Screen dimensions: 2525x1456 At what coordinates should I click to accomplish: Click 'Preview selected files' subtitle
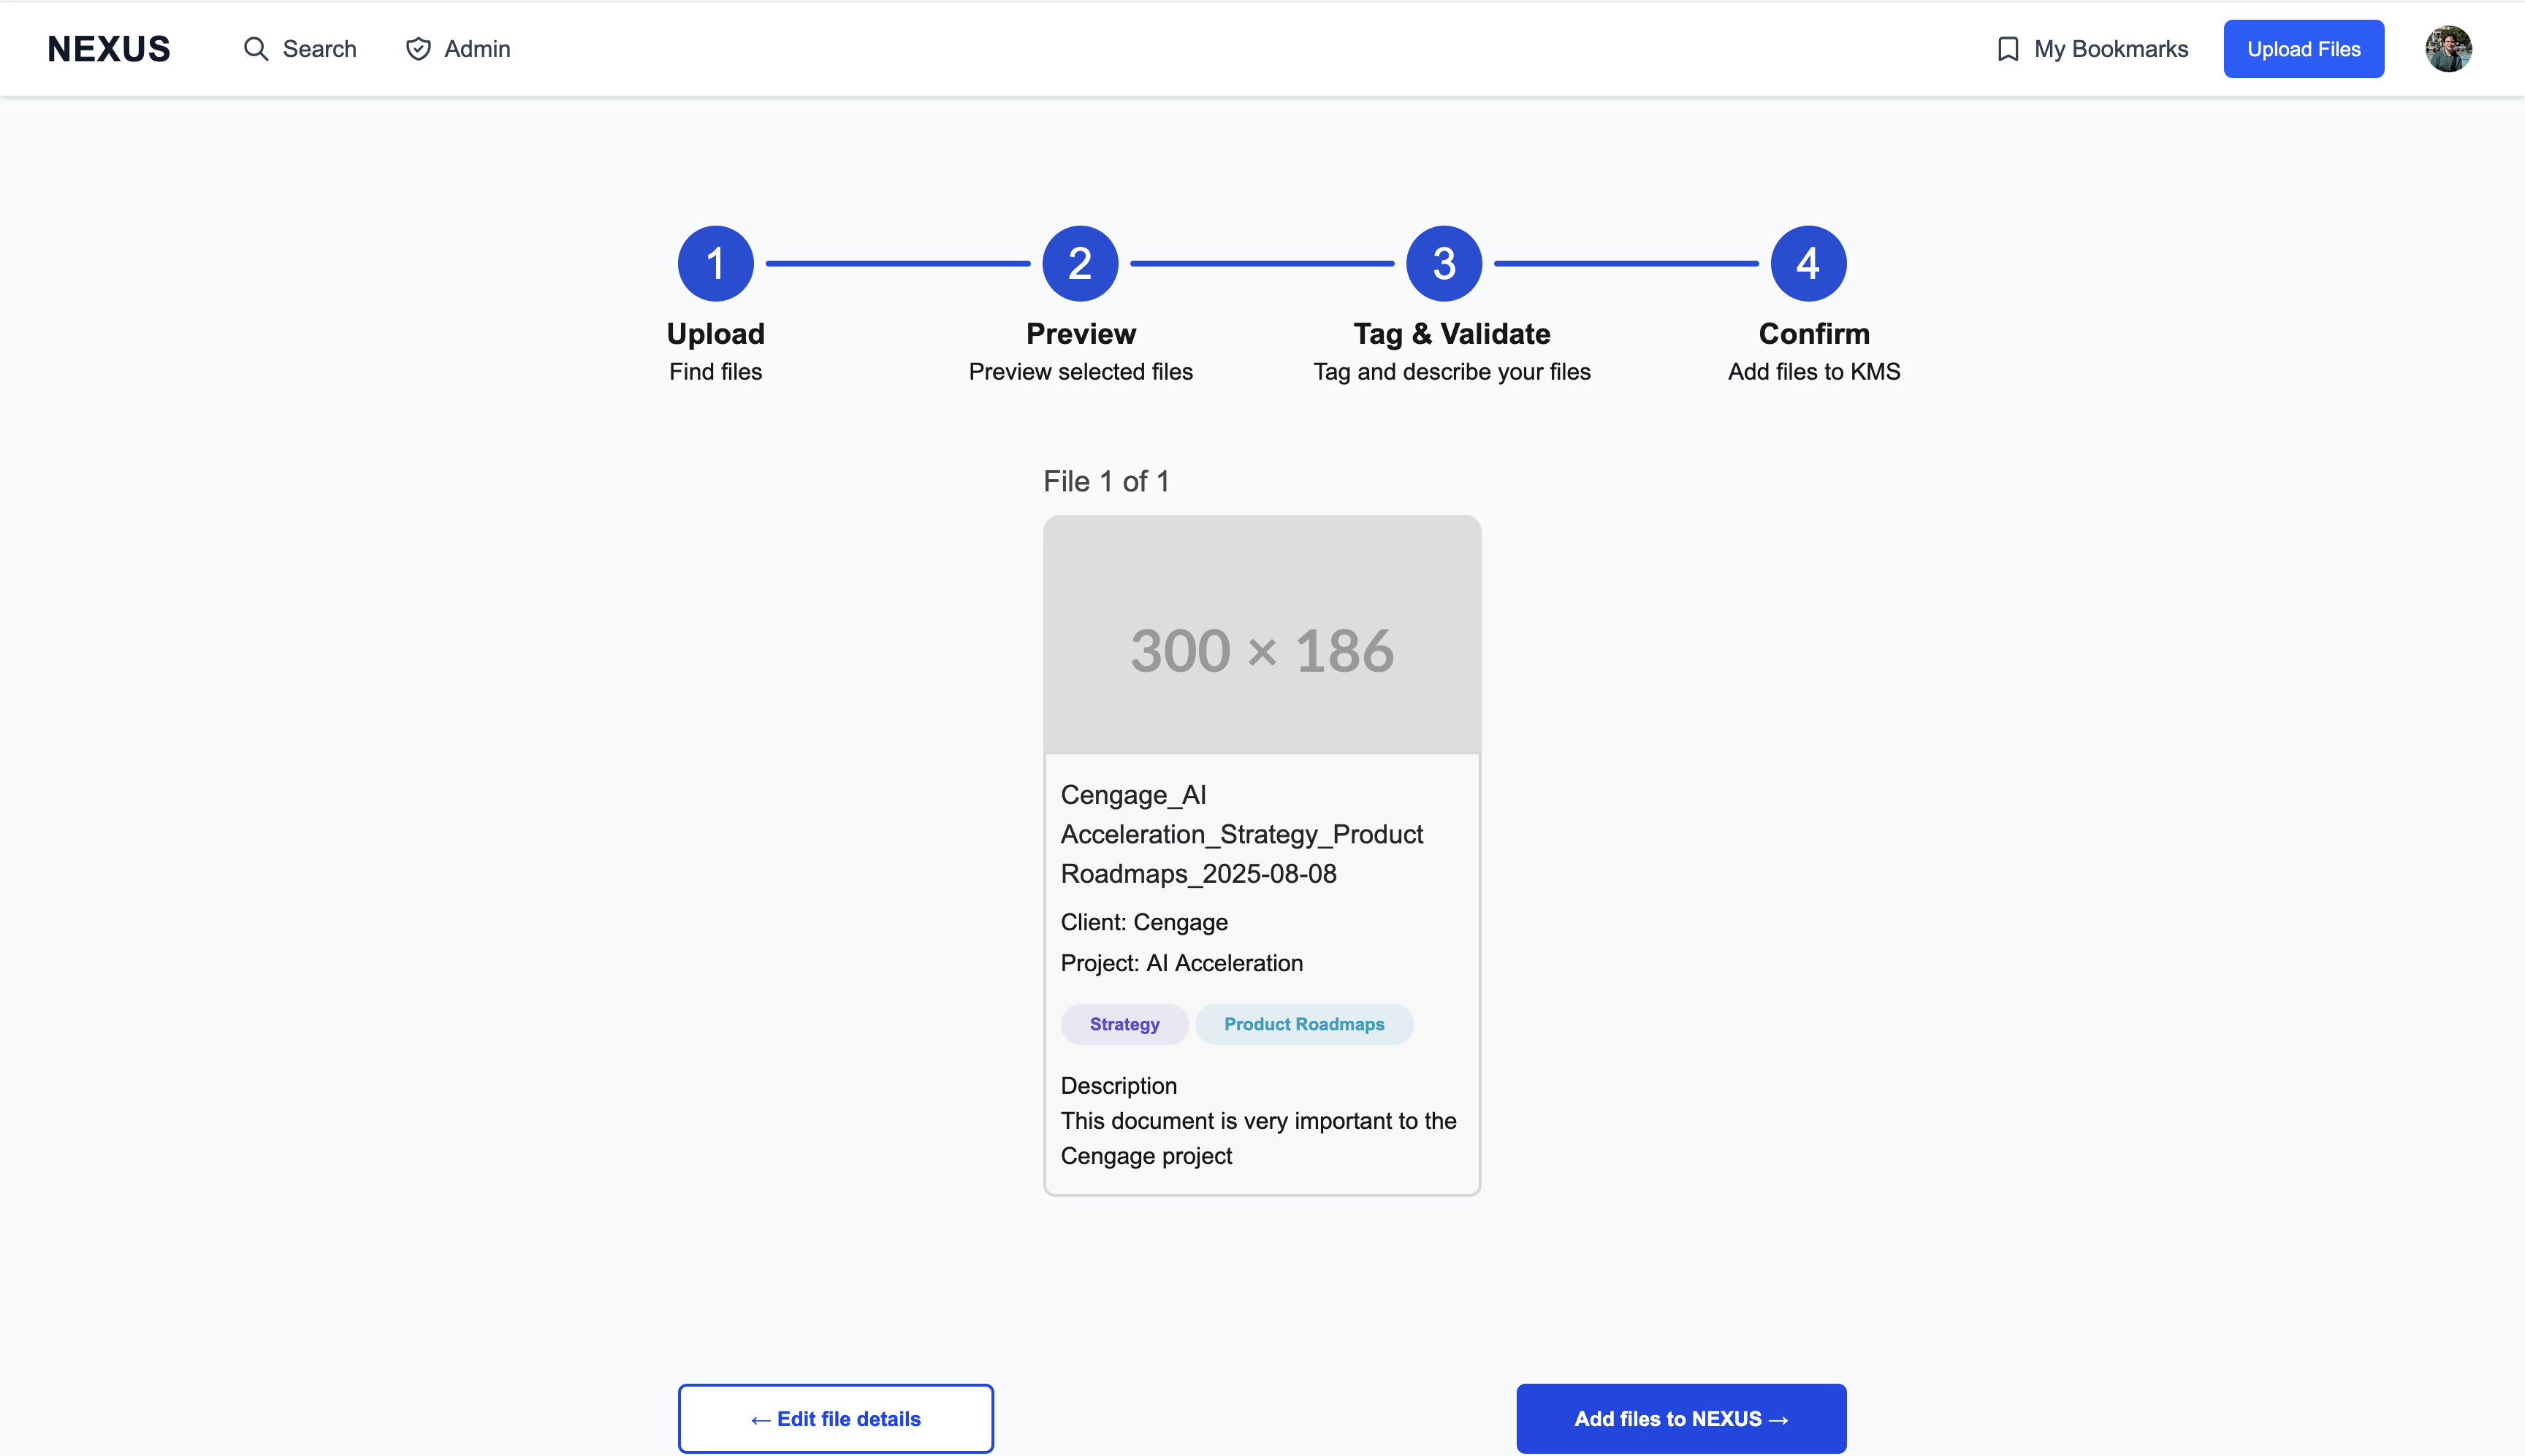click(1081, 372)
